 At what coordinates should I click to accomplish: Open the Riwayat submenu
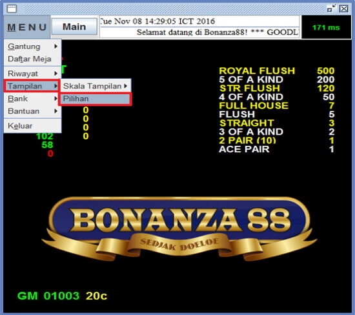[32, 74]
